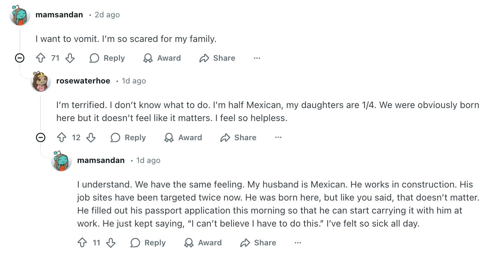Image resolution: width=491 pixels, height=258 pixels.
Task: Downvote the comment with 71 votes
Action: coord(70,58)
